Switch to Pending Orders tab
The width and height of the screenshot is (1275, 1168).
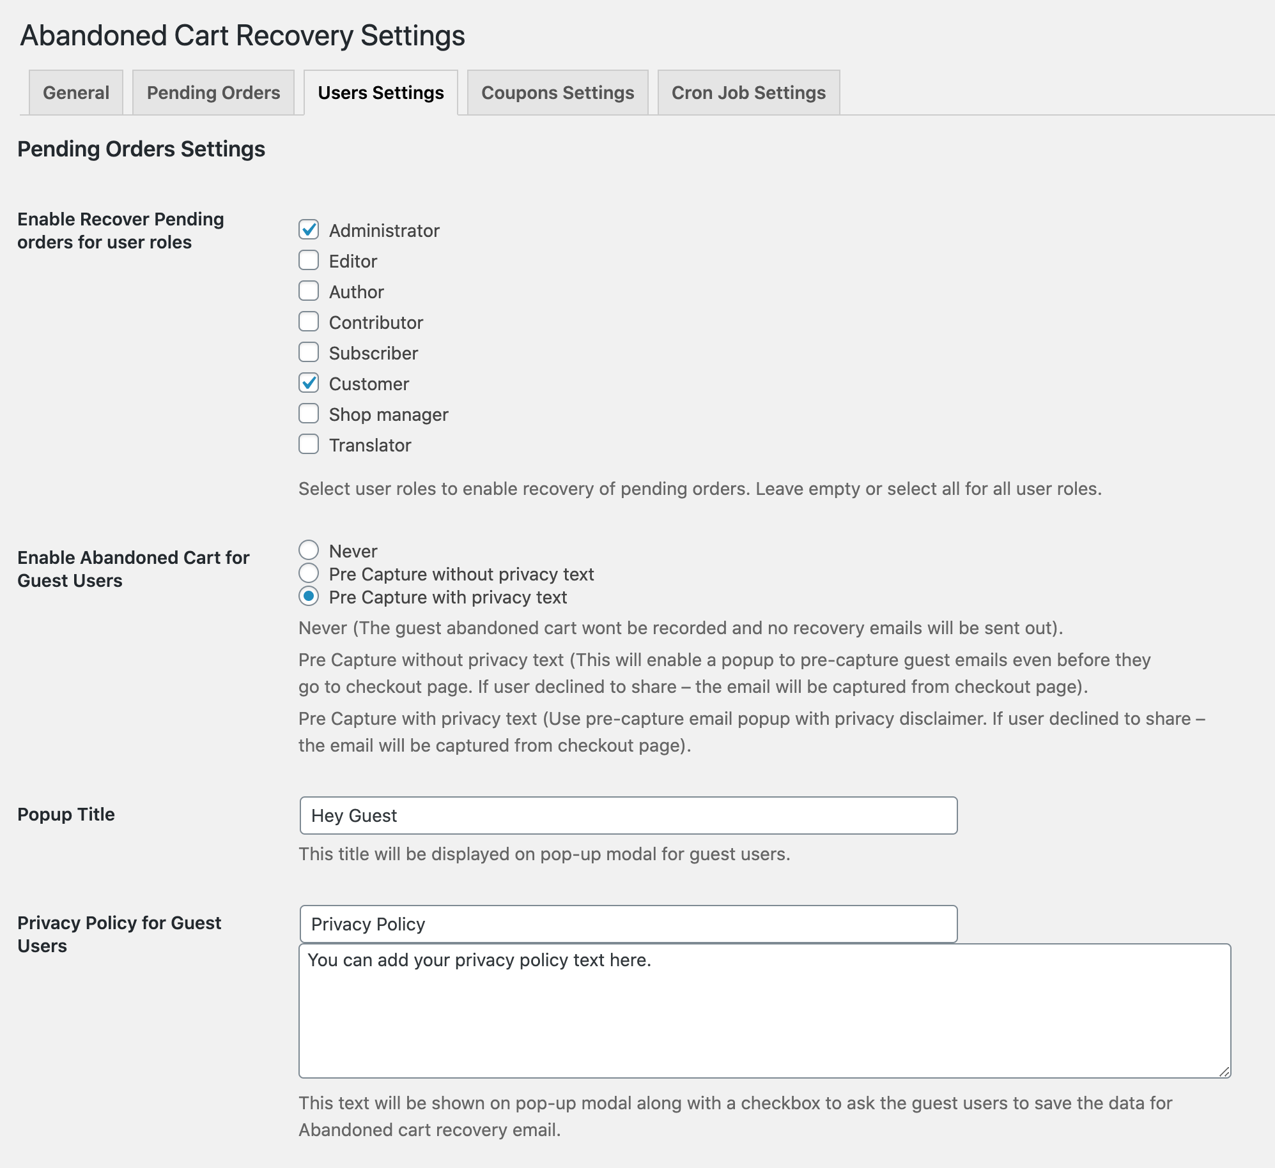point(213,93)
